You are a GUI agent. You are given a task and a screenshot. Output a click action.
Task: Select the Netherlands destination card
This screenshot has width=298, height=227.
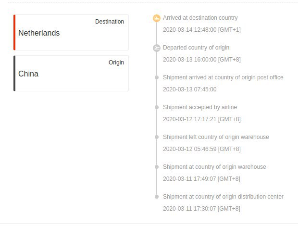(72, 32)
